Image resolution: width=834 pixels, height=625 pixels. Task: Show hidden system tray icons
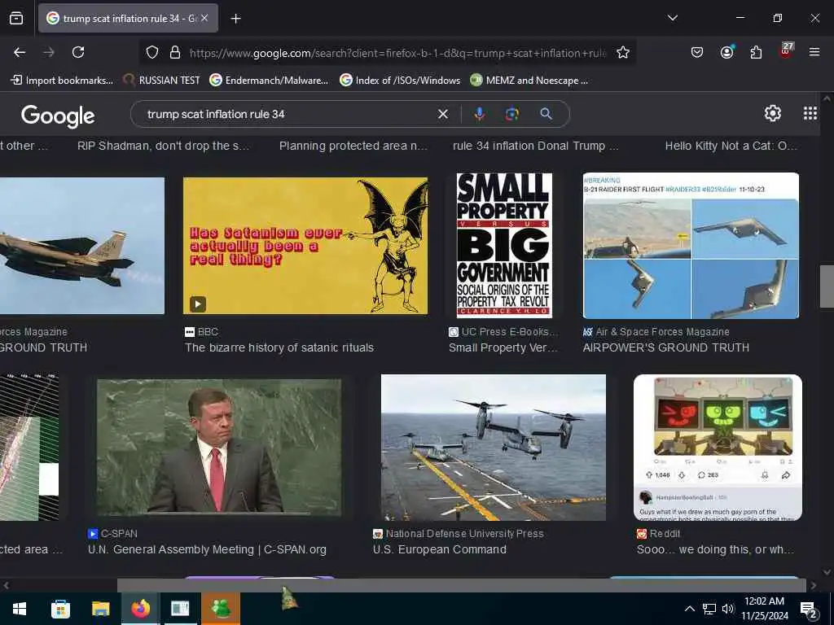point(689,609)
